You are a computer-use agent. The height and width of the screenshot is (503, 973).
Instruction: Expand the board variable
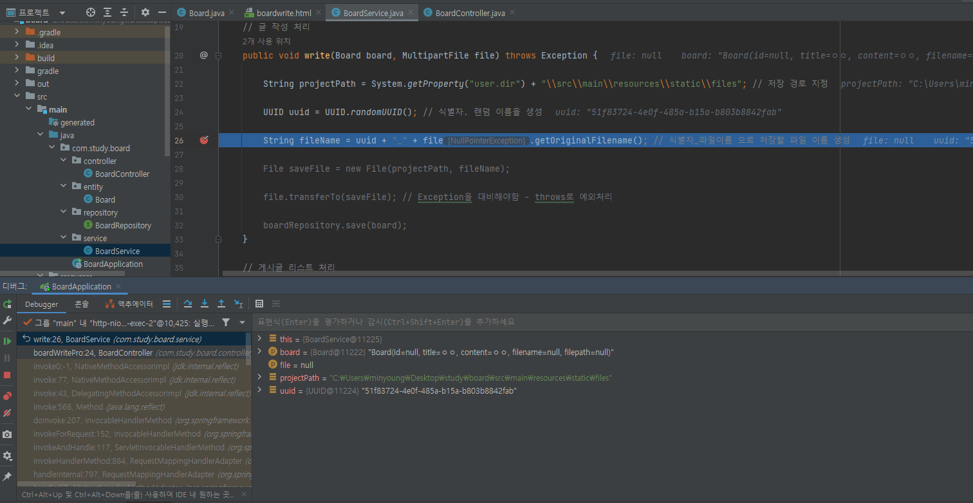(x=259, y=351)
